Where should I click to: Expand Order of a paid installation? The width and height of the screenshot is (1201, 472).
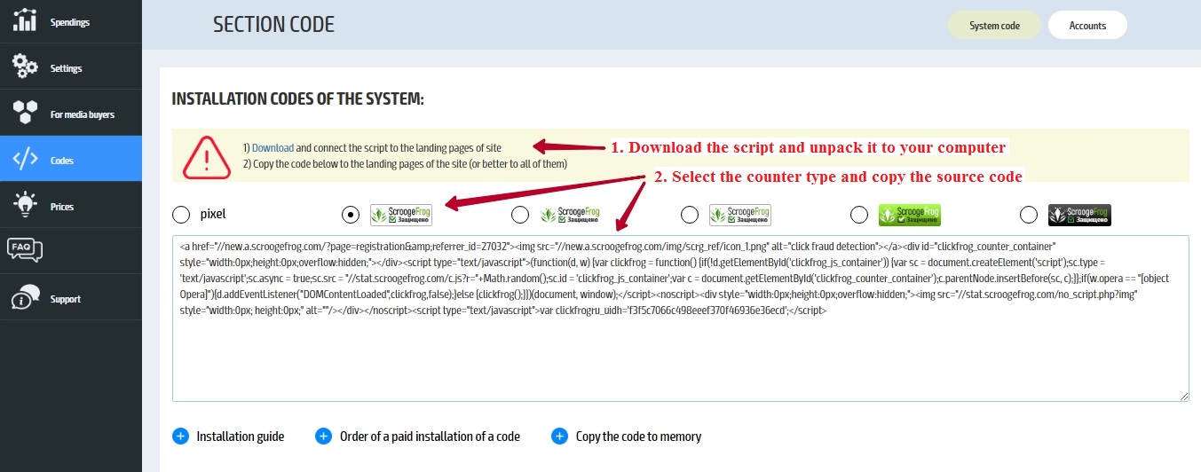click(323, 437)
